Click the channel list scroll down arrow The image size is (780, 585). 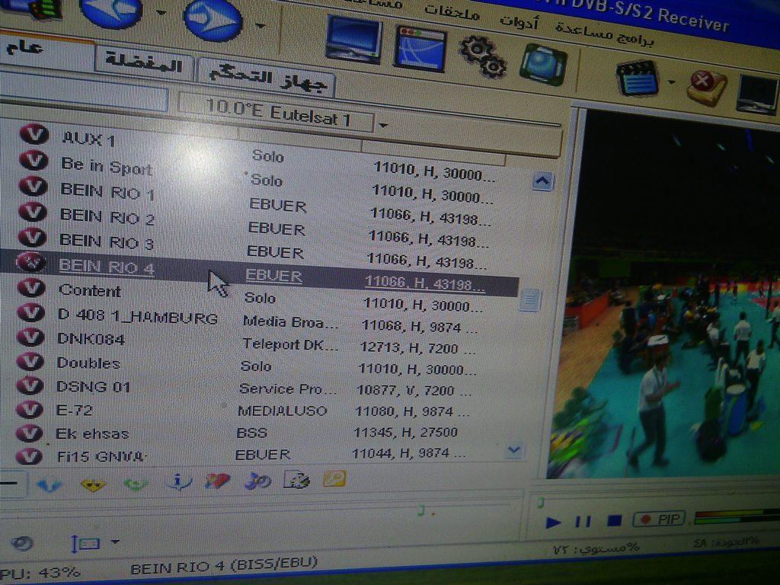514,450
